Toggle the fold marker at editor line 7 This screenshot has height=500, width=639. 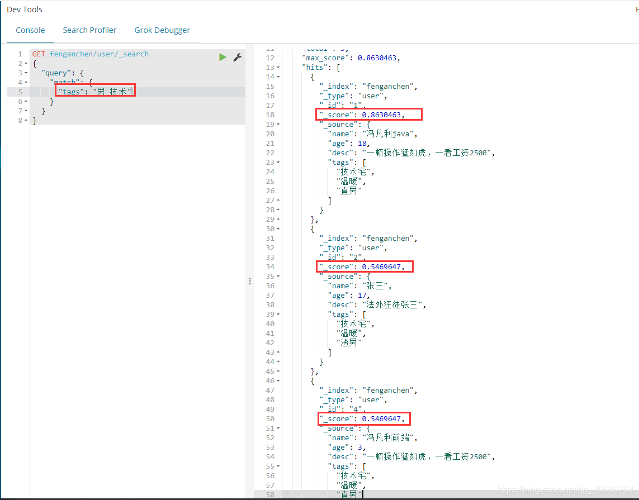26,111
